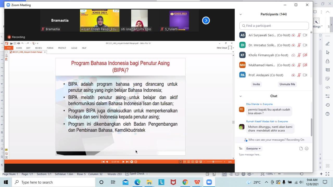Click the Windows Start button
Viewport: 333px width, 187px height.
pos(6,182)
